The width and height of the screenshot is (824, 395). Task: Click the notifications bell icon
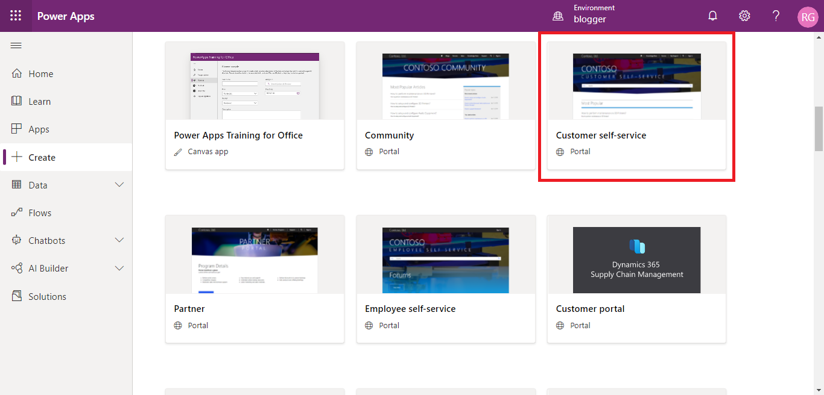tap(712, 16)
